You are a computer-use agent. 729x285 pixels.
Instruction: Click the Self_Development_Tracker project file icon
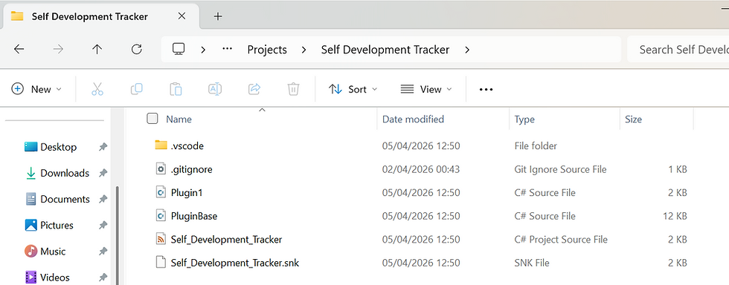click(x=161, y=240)
